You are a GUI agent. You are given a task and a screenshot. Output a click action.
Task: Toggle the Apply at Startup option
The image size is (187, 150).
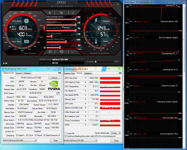click(22, 53)
